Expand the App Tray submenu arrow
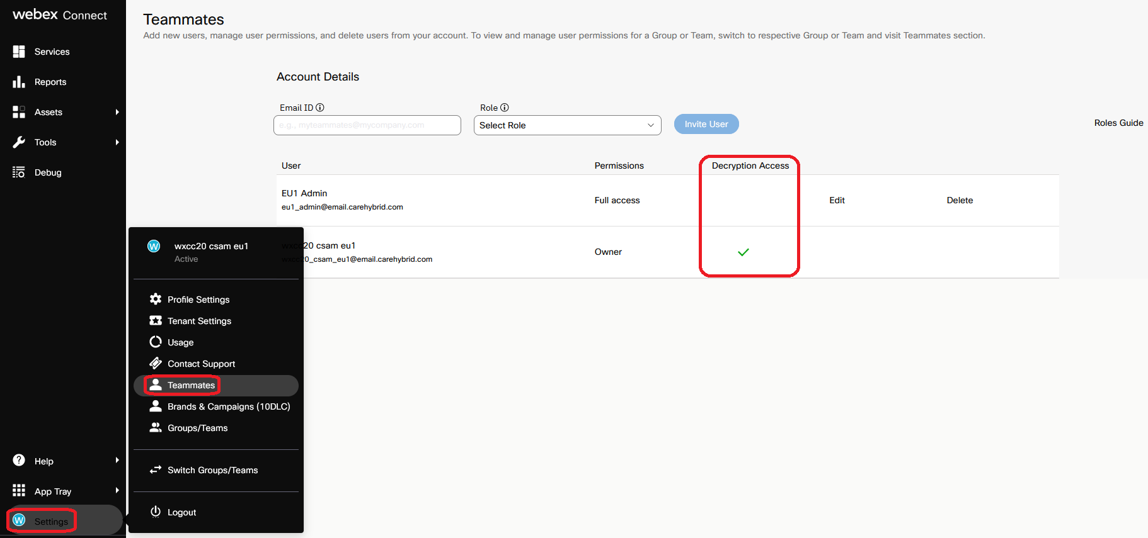The image size is (1148, 538). pyautogui.click(x=117, y=491)
